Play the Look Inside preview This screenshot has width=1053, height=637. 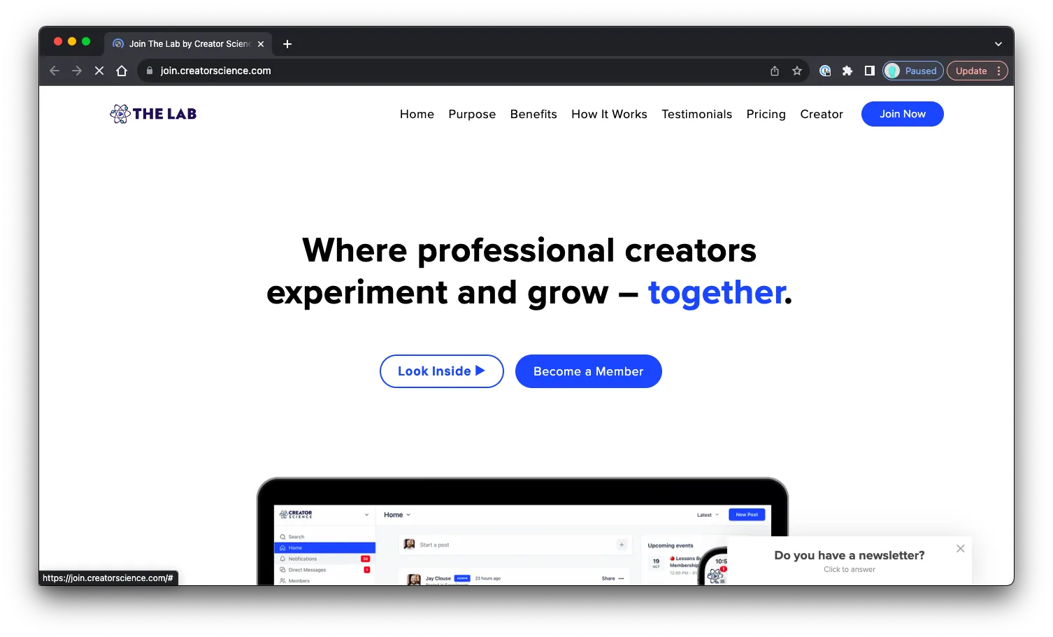[442, 371]
